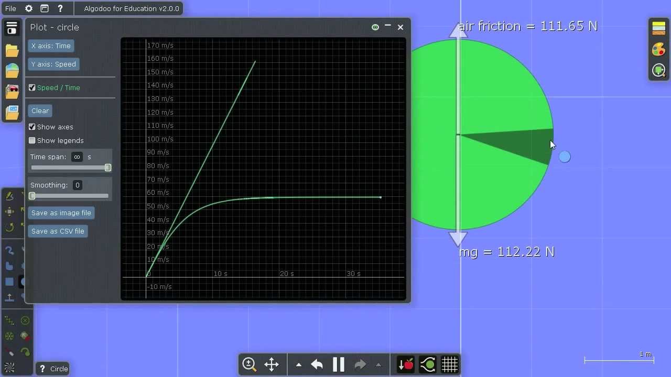Click the air friction force label
The width and height of the screenshot is (671, 377).
(528, 26)
